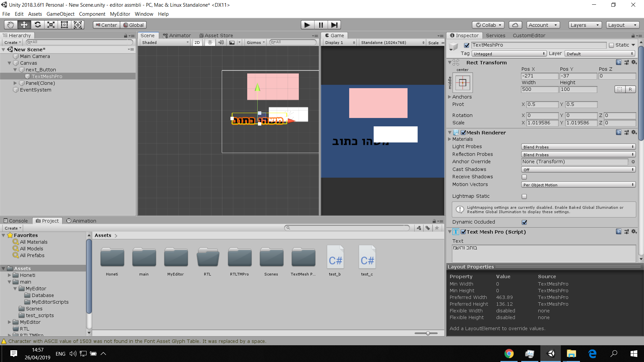644x362 pixels.
Task: Toggle scene lighting sun icon
Action: pos(210,43)
